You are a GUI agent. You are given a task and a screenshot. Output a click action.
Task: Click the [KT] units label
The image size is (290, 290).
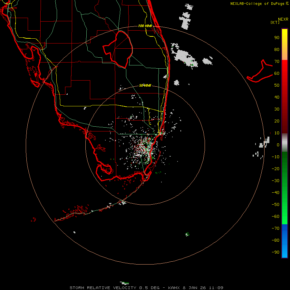point(275,22)
